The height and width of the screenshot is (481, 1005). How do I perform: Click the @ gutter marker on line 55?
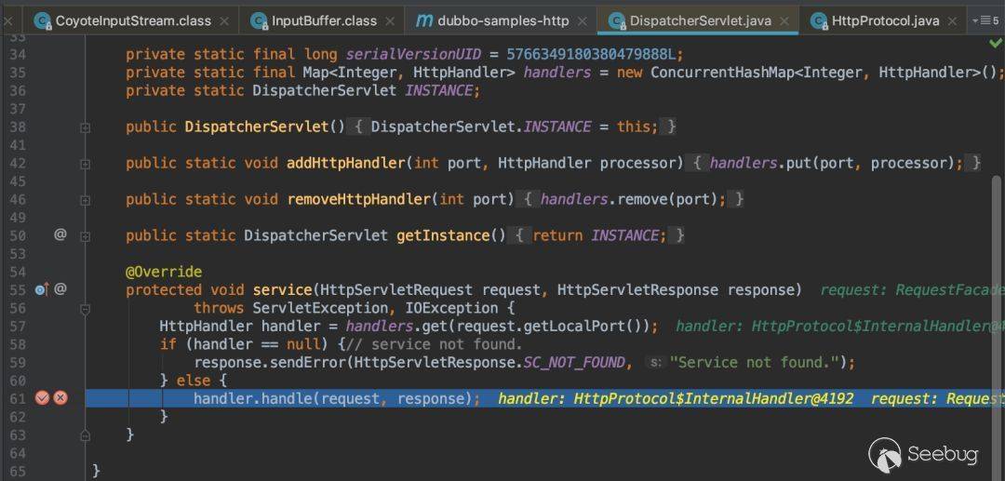tap(60, 289)
